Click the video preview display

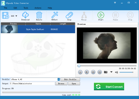(x=107, y=45)
